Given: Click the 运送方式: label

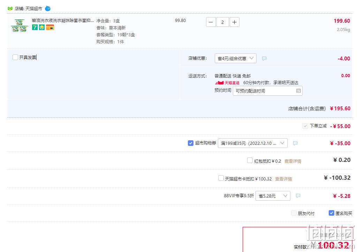Looking at the screenshot, I should coord(198,76).
